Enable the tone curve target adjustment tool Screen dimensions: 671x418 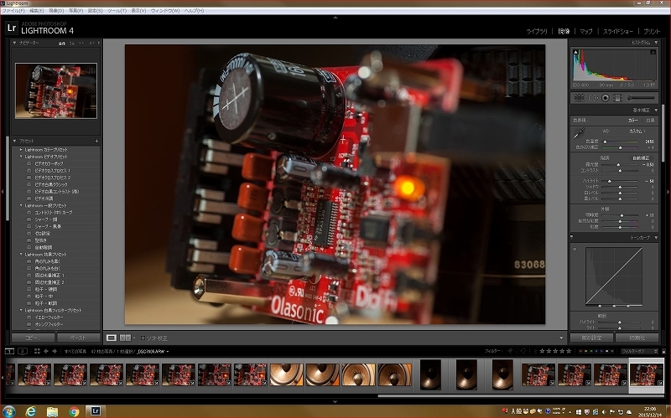coord(575,249)
